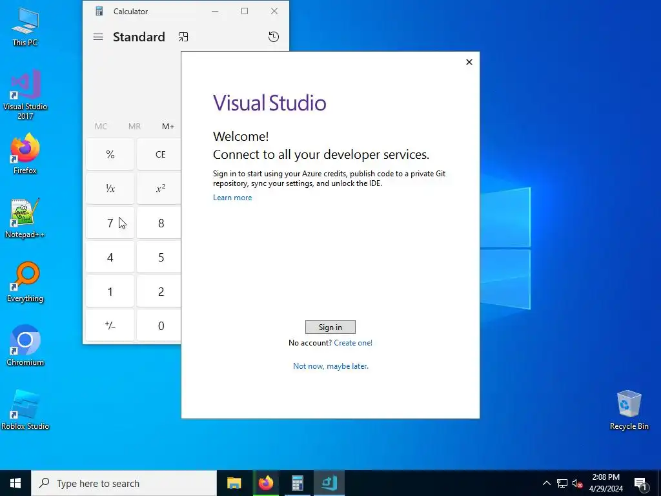The height and width of the screenshot is (496, 661).
Task: Click the M+ memory add button
Action: click(x=168, y=126)
